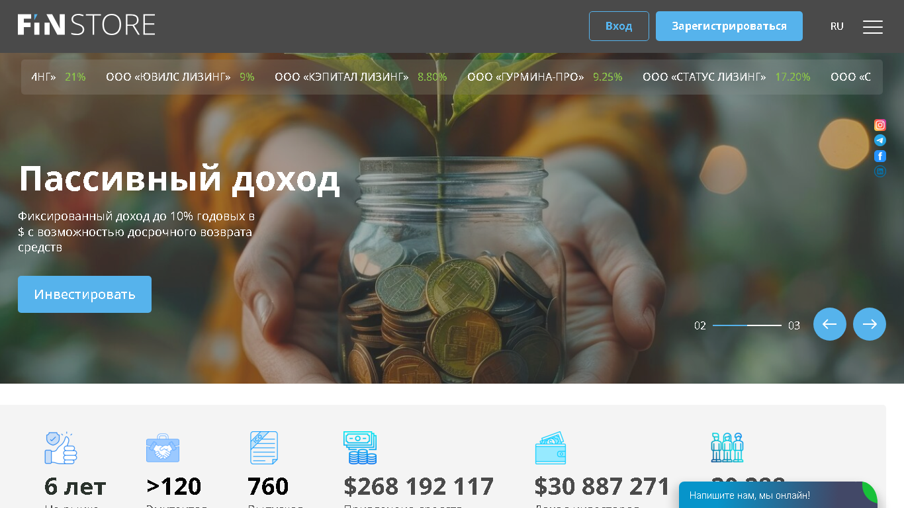This screenshot has width=904, height=508.
Task: Click the Инвестировать button
Action: coord(85,294)
